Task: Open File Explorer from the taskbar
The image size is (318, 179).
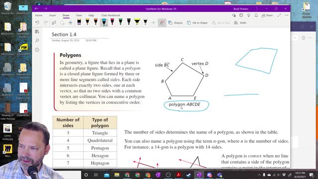Action: click(117, 175)
